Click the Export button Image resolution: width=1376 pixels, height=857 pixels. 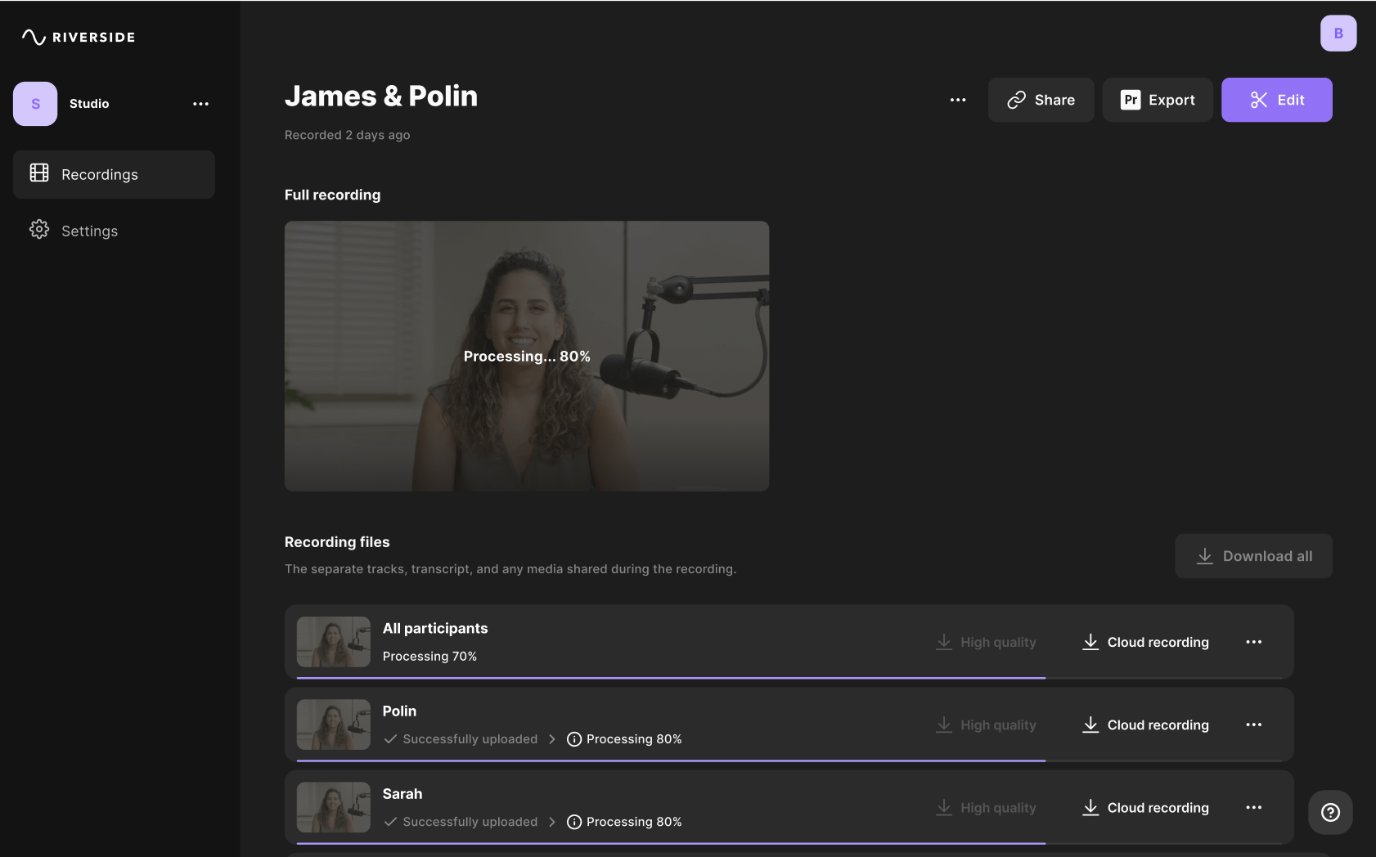[1158, 100]
